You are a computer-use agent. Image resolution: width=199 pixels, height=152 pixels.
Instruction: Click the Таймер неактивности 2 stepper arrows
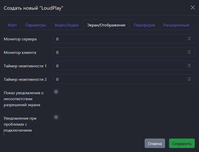click(x=189, y=79)
